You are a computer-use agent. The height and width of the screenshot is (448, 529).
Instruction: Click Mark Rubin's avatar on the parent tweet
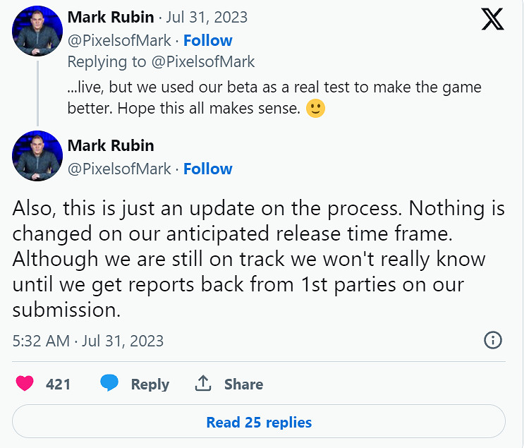[x=37, y=32]
